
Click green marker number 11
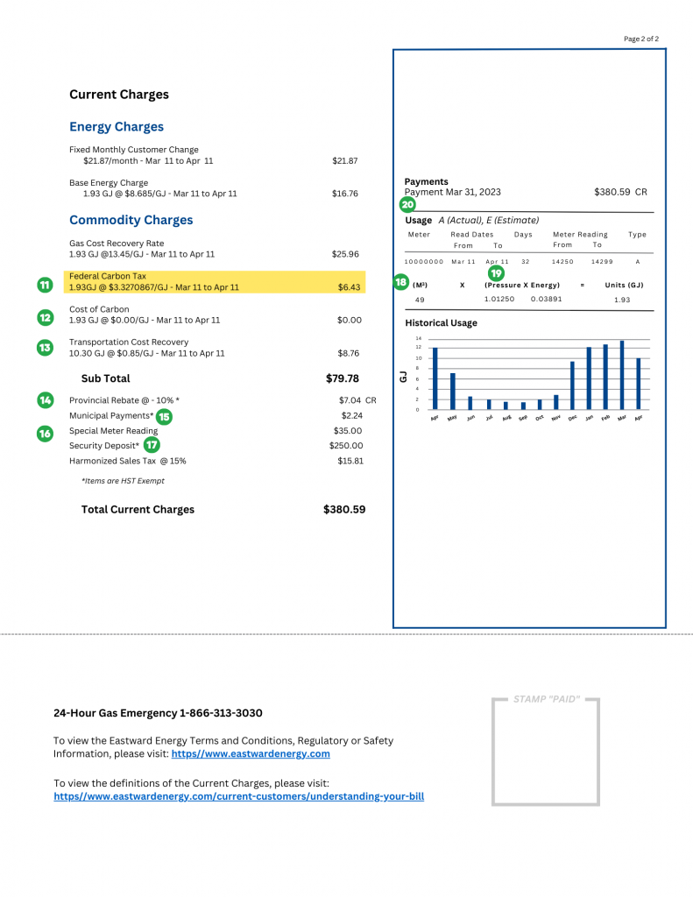click(x=46, y=285)
